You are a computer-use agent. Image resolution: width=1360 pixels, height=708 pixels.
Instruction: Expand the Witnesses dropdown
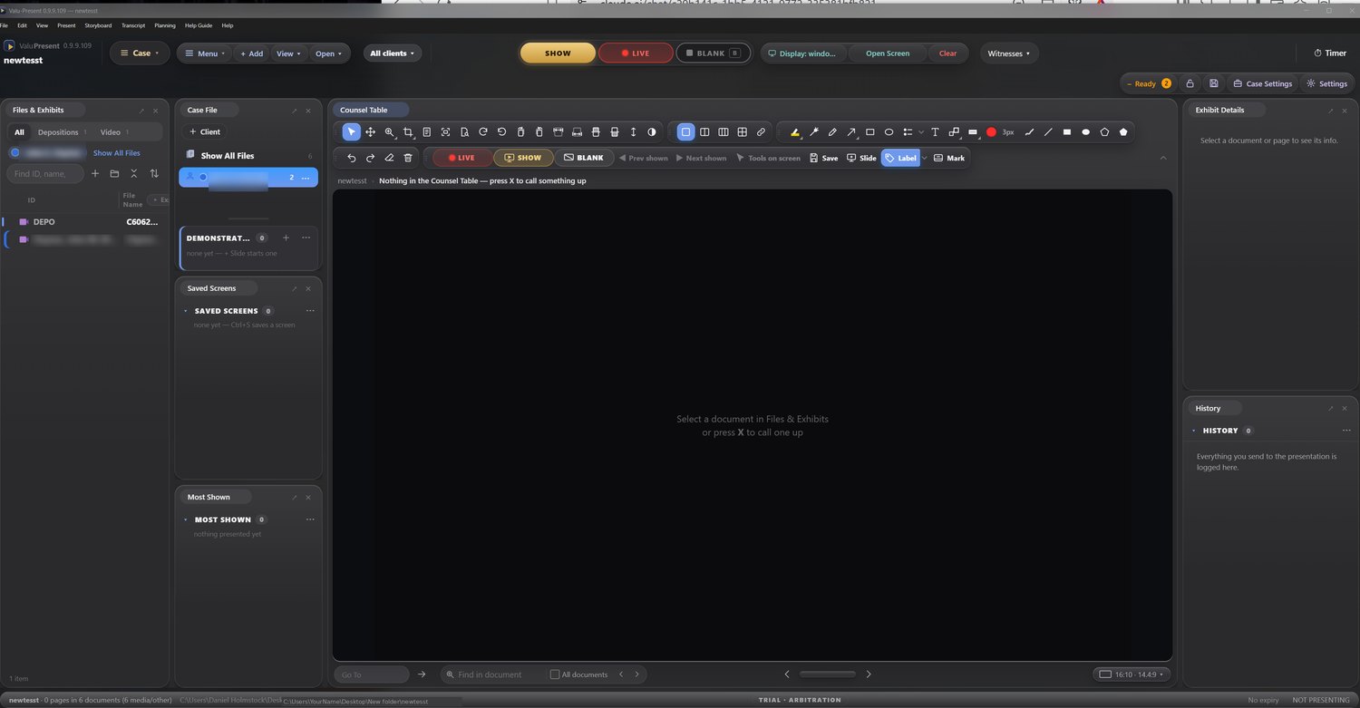(1009, 53)
